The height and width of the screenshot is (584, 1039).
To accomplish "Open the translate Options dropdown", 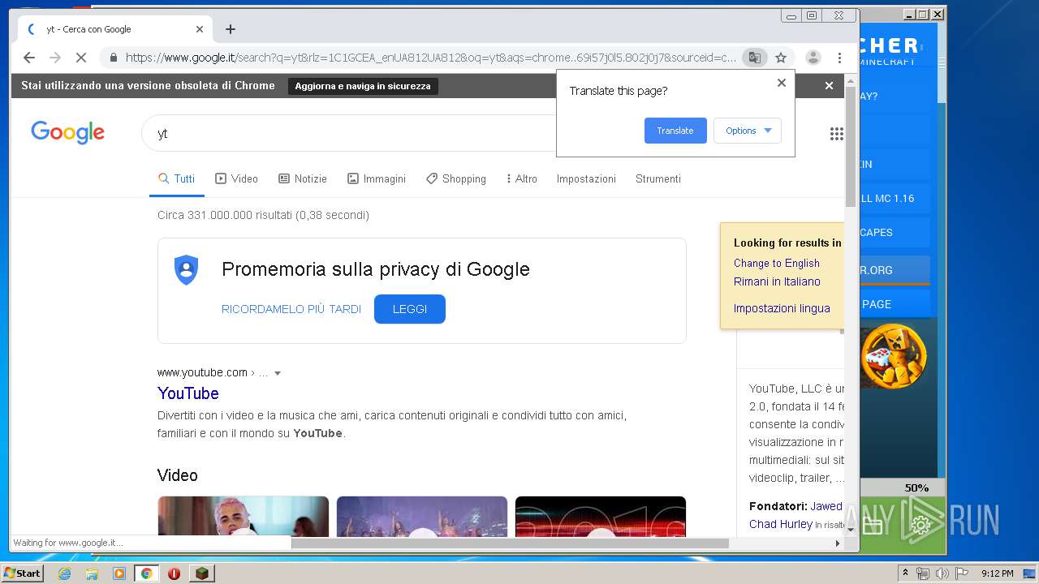I will [748, 131].
